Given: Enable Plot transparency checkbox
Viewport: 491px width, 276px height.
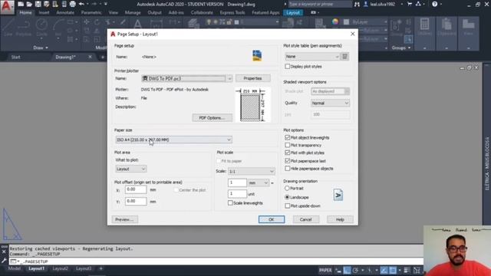Looking at the screenshot, I should click(287, 145).
